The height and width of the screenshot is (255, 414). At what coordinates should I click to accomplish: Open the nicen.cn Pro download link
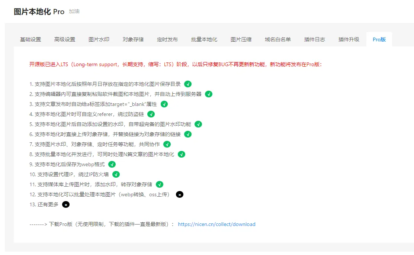(x=216, y=224)
